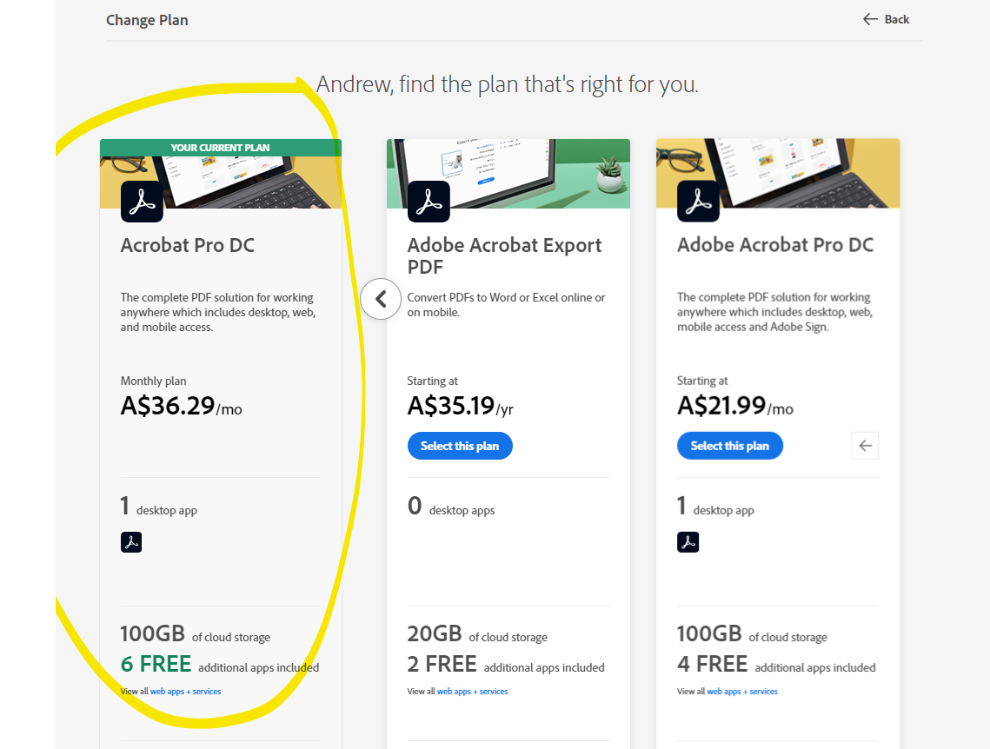Click the desktop app Acrobat icon under Acrobat Pro DC

[131, 541]
